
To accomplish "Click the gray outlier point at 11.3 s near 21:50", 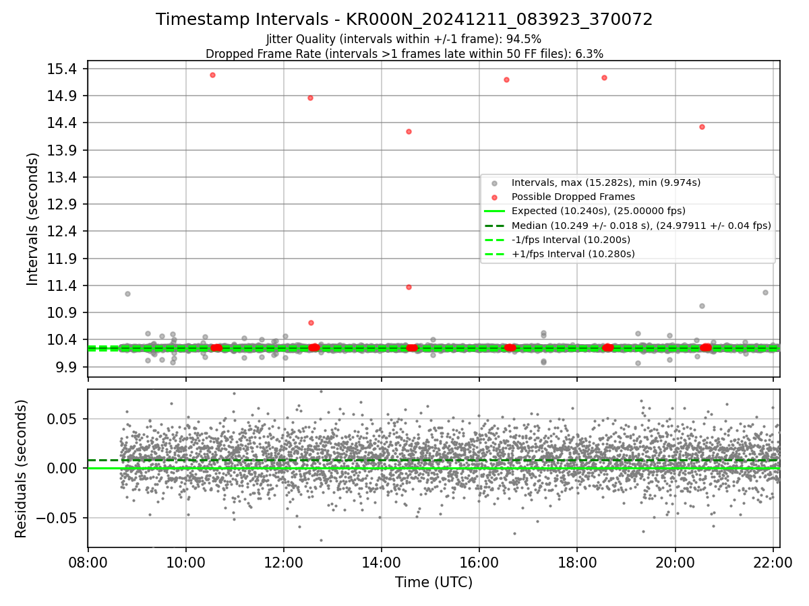I will [x=765, y=292].
